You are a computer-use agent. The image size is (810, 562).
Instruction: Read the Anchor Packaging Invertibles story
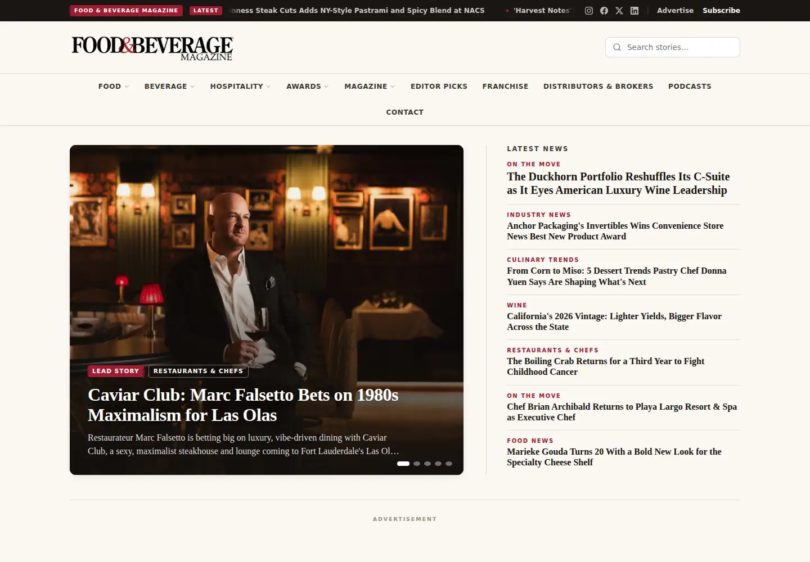(x=615, y=231)
